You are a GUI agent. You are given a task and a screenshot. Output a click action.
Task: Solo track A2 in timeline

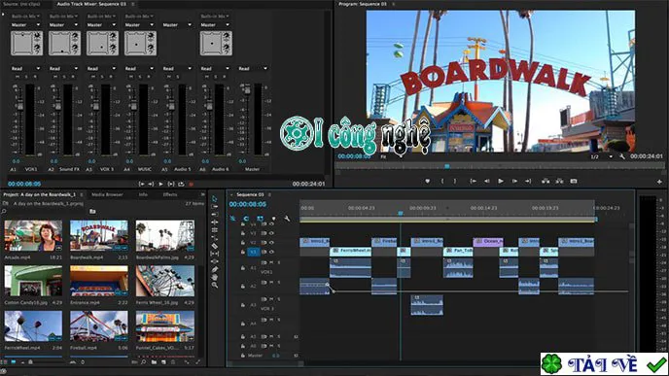coord(279,282)
